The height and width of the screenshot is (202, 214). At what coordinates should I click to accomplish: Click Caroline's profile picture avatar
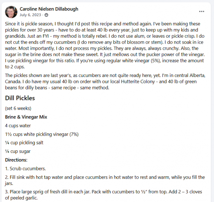pos(11,12)
